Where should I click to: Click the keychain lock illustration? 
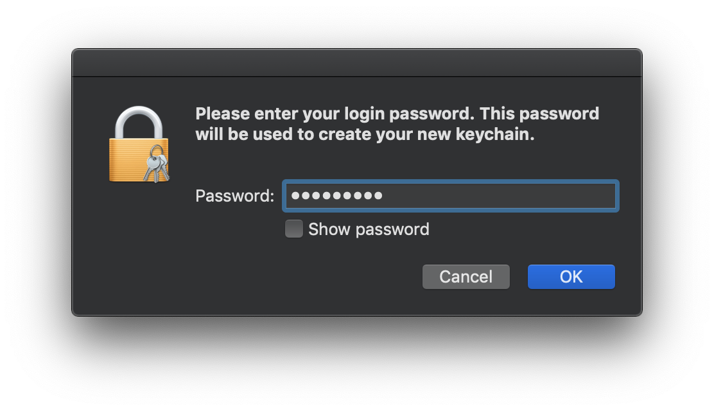click(138, 144)
